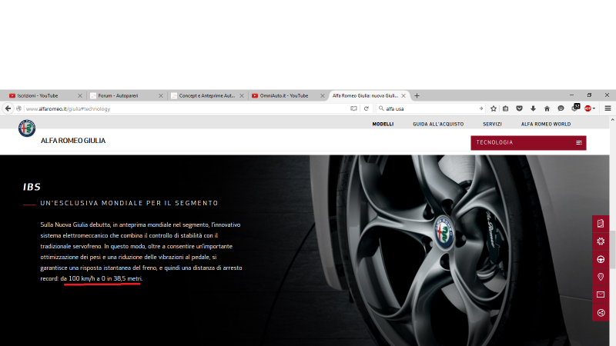
Task: Open the MODELLI navigation menu item
Action: pyautogui.click(x=383, y=124)
